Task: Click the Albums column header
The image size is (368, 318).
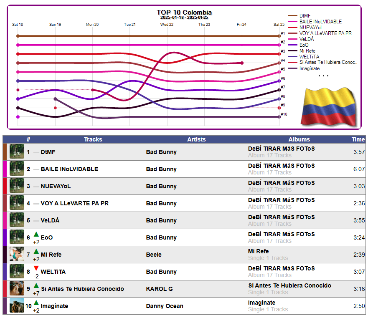Action: pos(299,139)
